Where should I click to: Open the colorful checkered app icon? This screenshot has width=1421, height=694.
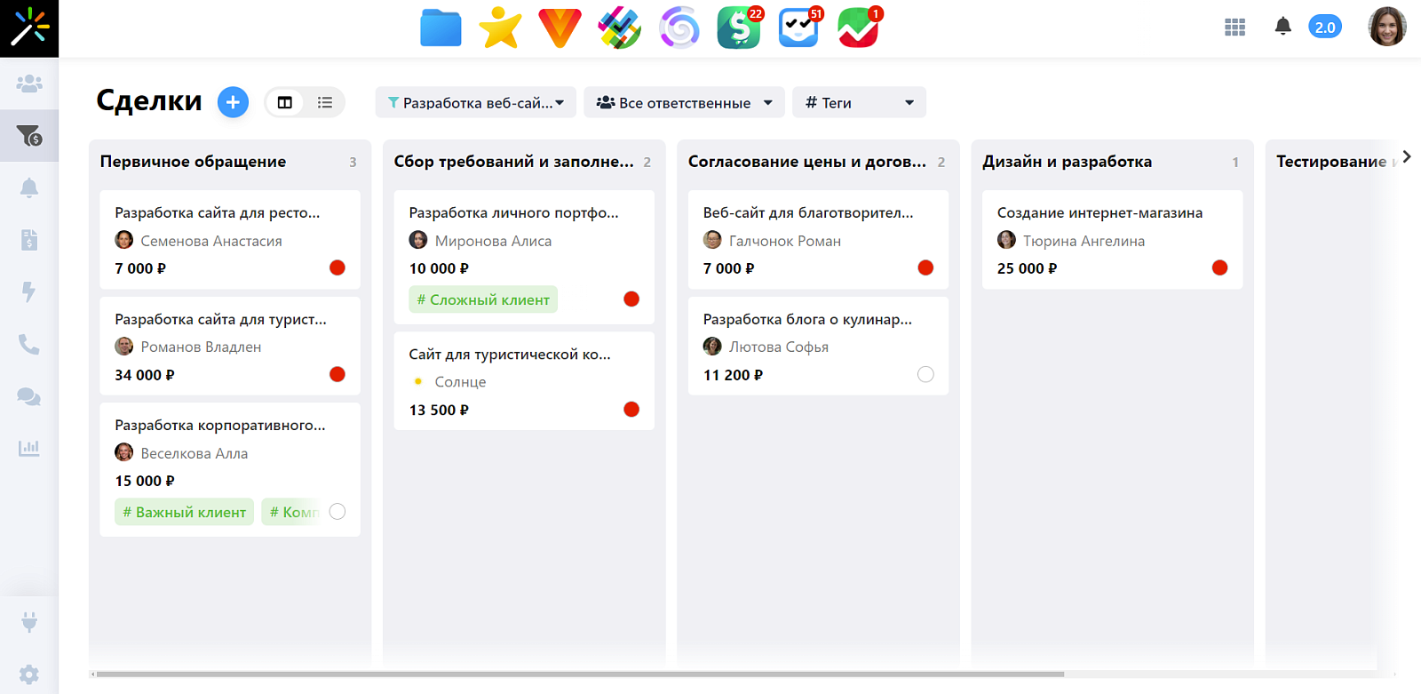(x=620, y=28)
